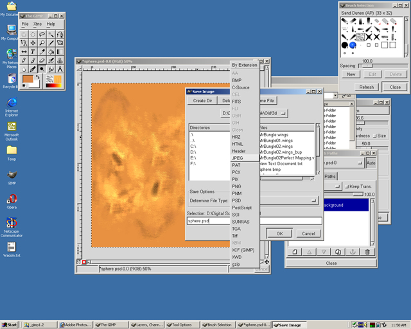Select the Text tool
The image size is (411, 329).
[x=33, y=51]
